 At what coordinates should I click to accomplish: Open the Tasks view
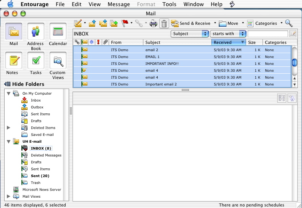tap(36, 60)
